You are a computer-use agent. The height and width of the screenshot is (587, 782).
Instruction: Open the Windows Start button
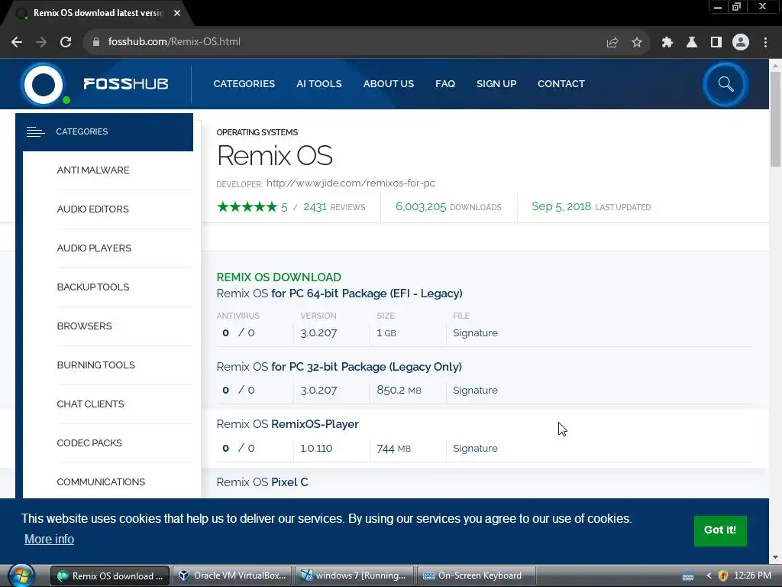click(21, 576)
